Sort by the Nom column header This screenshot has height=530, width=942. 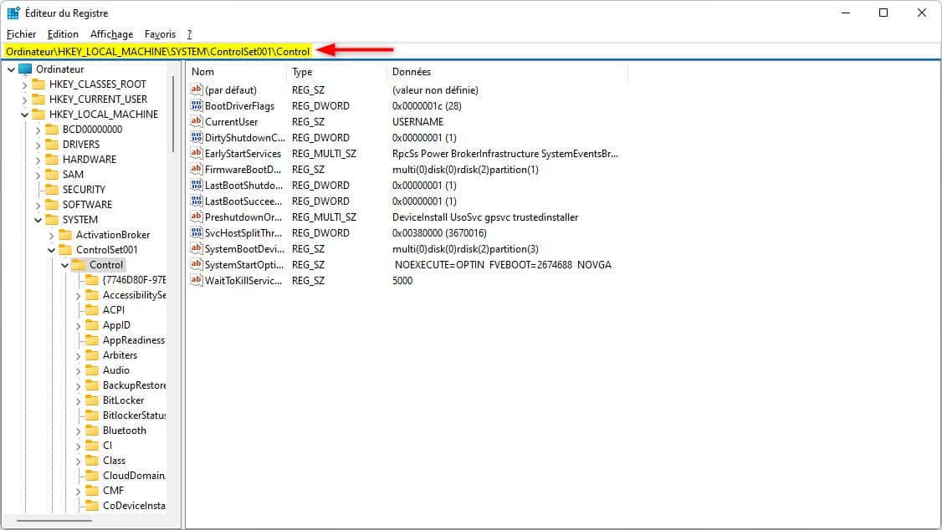point(236,71)
